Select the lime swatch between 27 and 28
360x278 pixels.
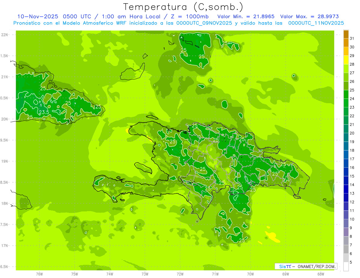pos(346,69)
